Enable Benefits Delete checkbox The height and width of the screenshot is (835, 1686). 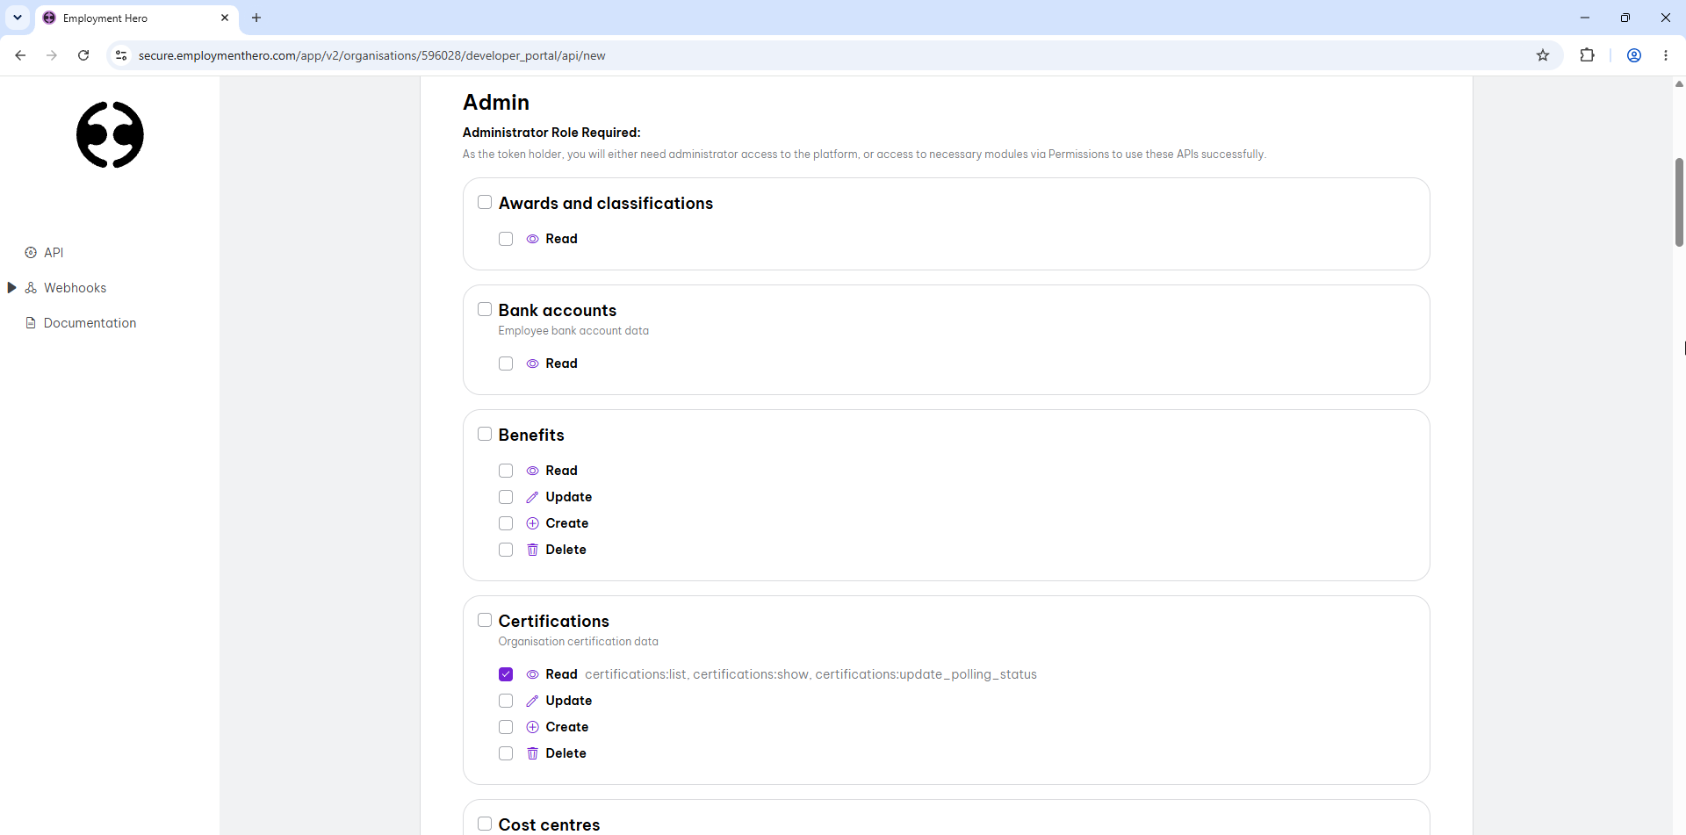[x=506, y=550]
